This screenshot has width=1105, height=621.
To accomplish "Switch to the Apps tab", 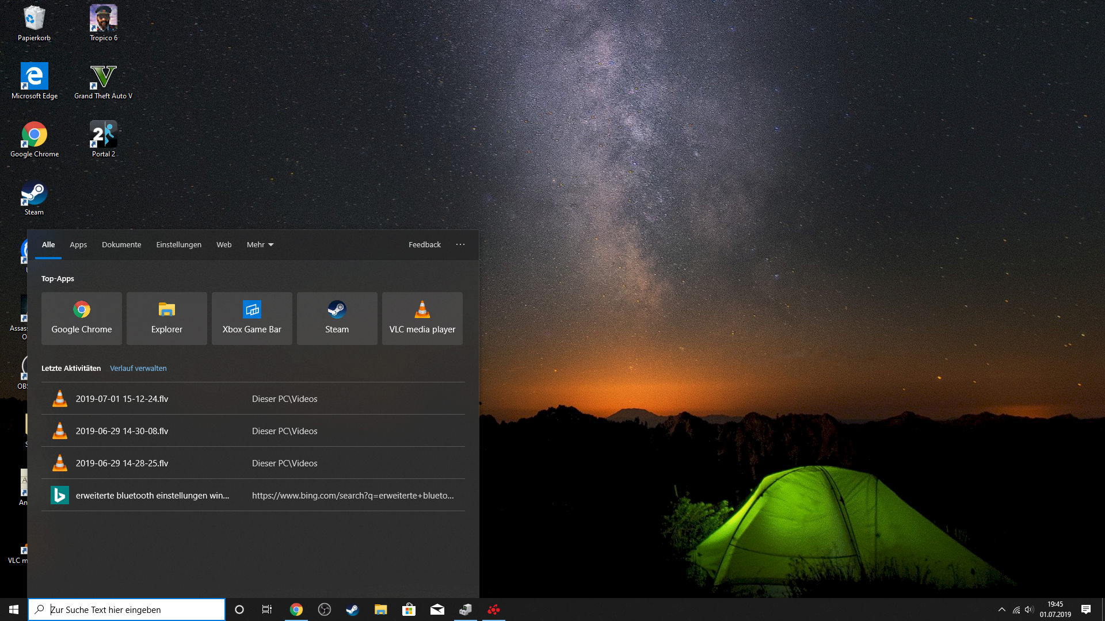I will coord(78,245).
